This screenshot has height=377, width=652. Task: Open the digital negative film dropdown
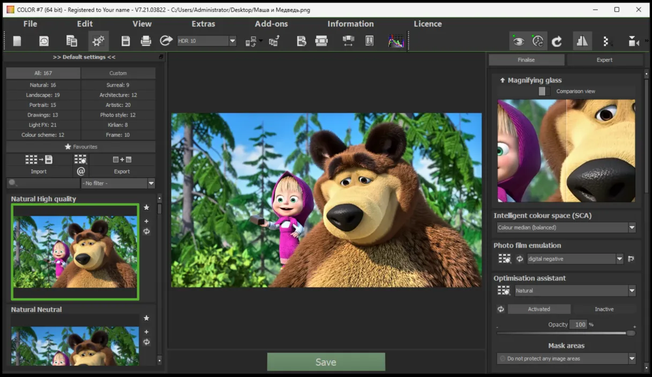click(x=575, y=259)
